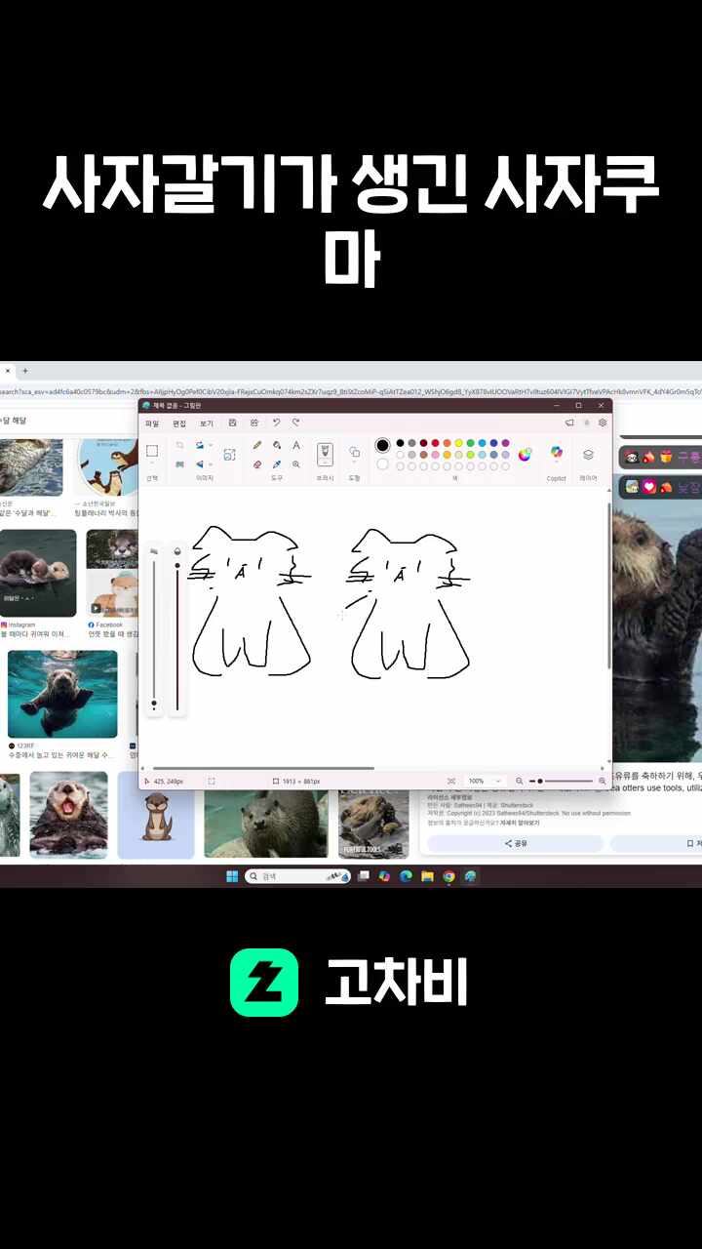
Task: Open File Explorer from taskbar
Action: click(427, 876)
